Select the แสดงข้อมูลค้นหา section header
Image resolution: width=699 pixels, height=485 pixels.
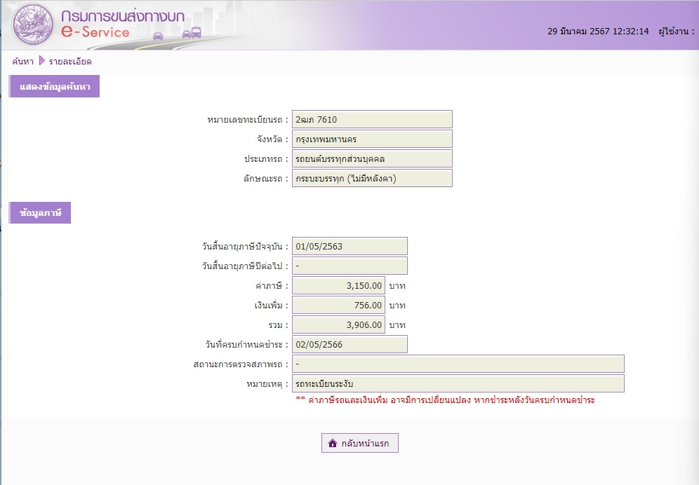pos(54,86)
